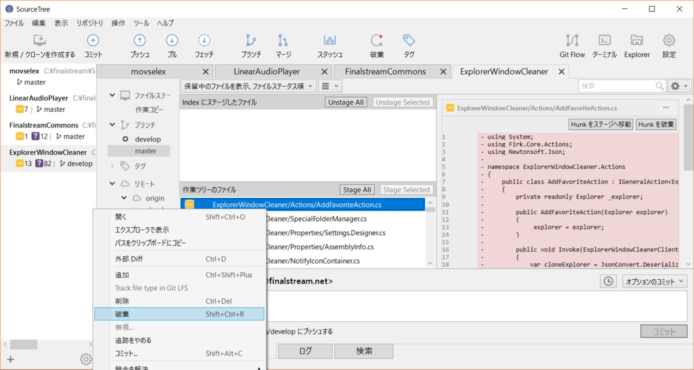Collapse the ファイルステータス section
Screen dimensions: 694x370
point(113,95)
